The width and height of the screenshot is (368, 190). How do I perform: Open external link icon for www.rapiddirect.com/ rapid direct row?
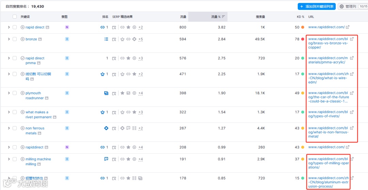click(x=348, y=27)
